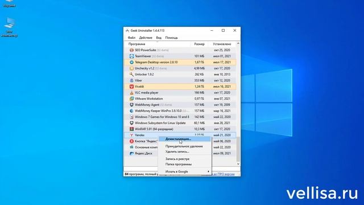Click the WinRAR 5.91 icon
This screenshot has width=364, height=205.
pyautogui.click(x=131, y=129)
